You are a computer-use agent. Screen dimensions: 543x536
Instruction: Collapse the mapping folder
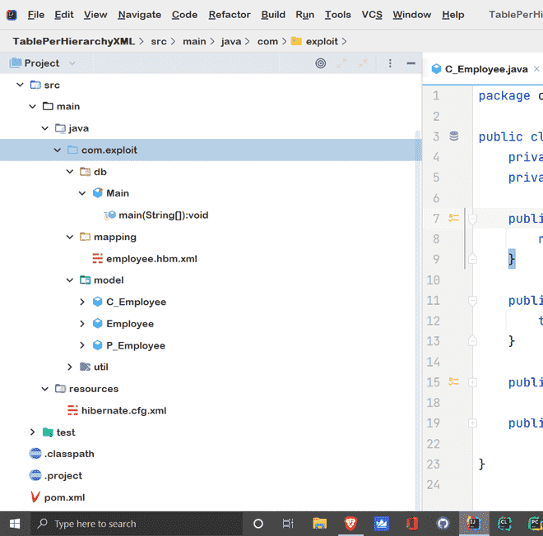pyautogui.click(x=70, y=237)
